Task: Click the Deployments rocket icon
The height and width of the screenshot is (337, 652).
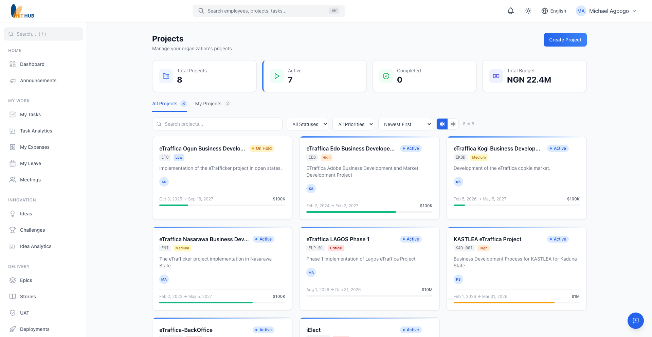Action: (13, 329)
